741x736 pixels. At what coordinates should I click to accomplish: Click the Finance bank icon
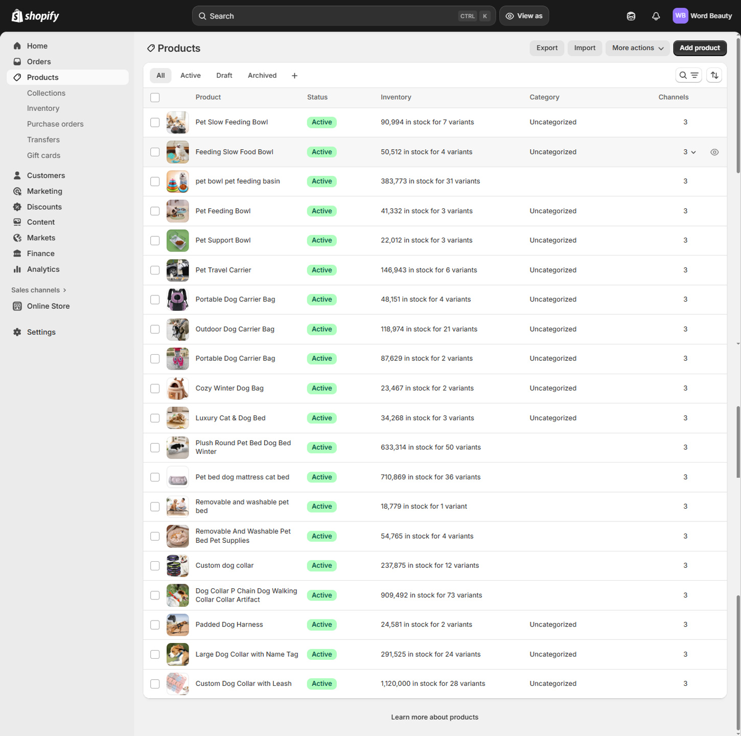(x=17, y=254)
